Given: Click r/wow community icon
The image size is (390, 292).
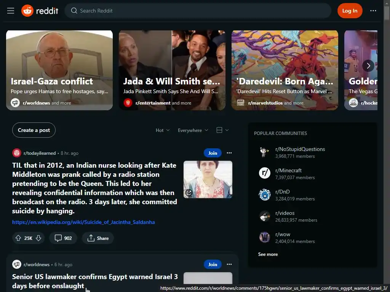Looking at the screenshot, I should (x=264, y=237).
